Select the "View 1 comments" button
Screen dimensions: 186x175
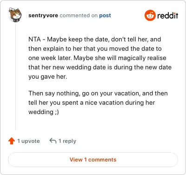pos(93,160)
